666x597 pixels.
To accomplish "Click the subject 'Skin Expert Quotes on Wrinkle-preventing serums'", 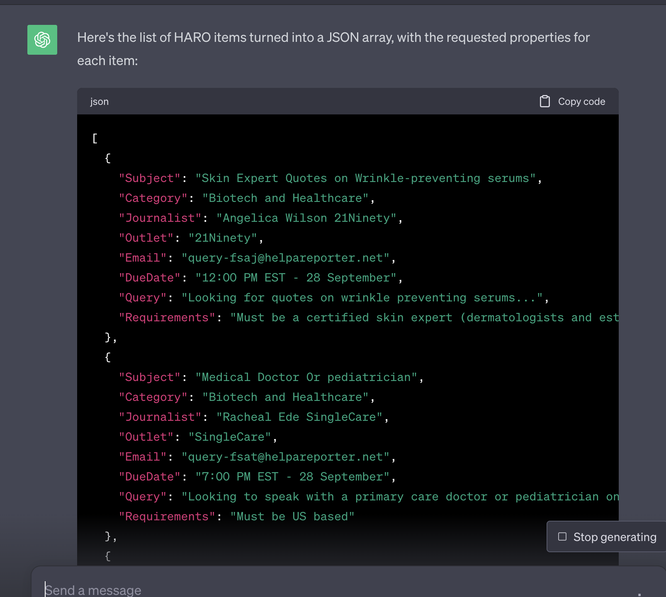I will [x=365, y=178].
